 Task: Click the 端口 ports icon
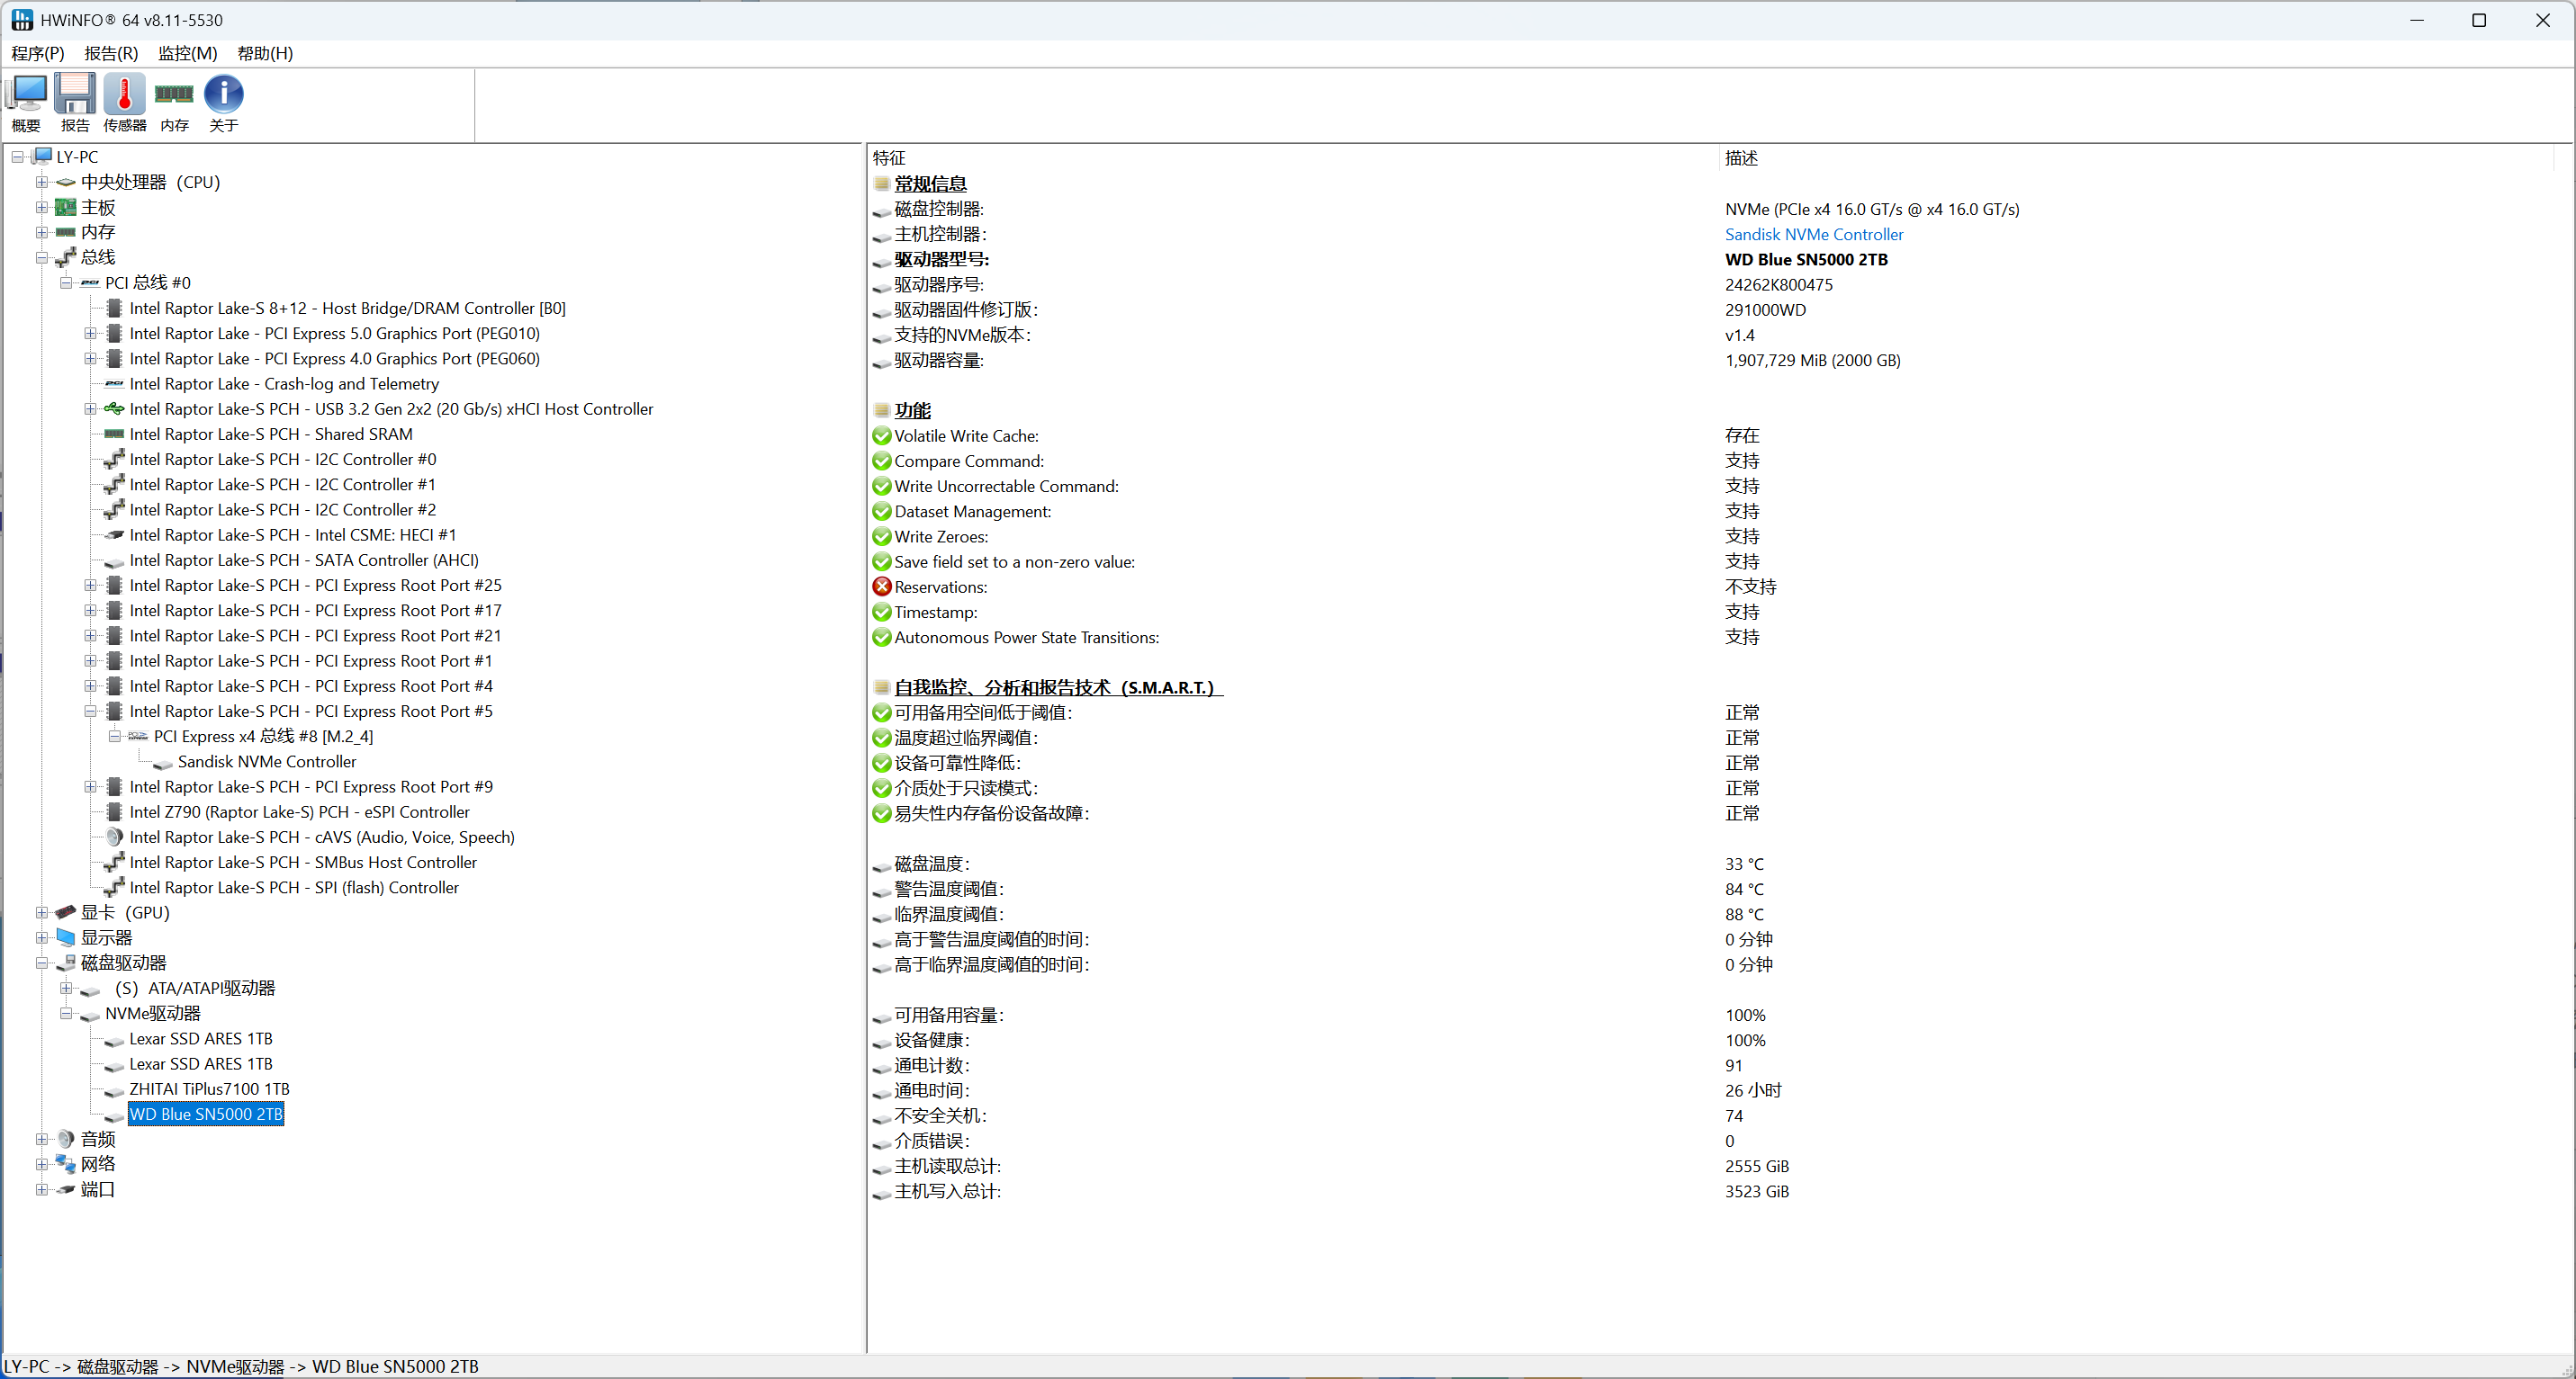coord(66,1189)
